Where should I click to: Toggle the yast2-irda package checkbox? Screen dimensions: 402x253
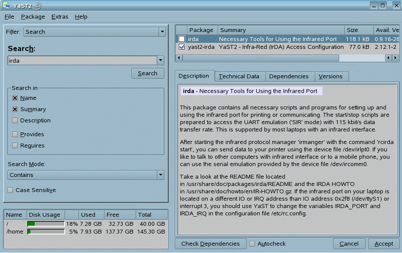click(182, 47)
